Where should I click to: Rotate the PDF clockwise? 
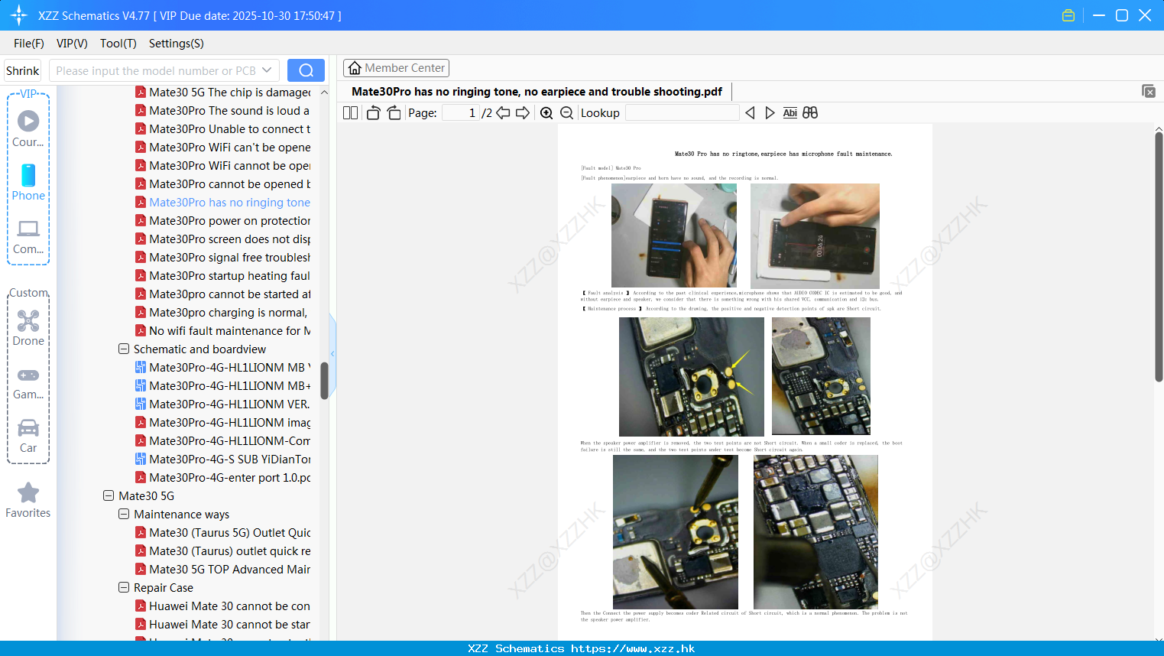394,113
